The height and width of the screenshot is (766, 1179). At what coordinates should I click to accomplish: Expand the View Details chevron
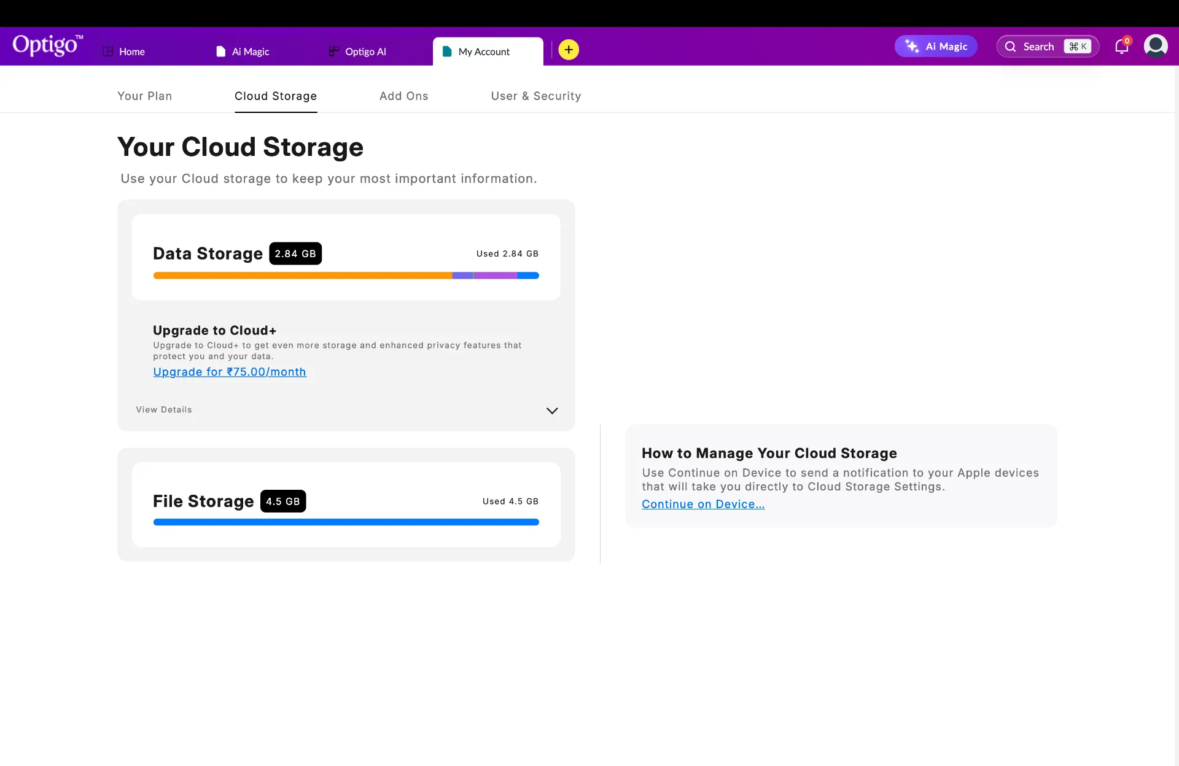click(x=552, y=411)
